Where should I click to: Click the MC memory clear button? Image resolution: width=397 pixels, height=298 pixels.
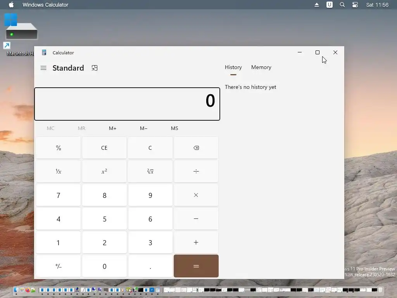coord(50,128)
